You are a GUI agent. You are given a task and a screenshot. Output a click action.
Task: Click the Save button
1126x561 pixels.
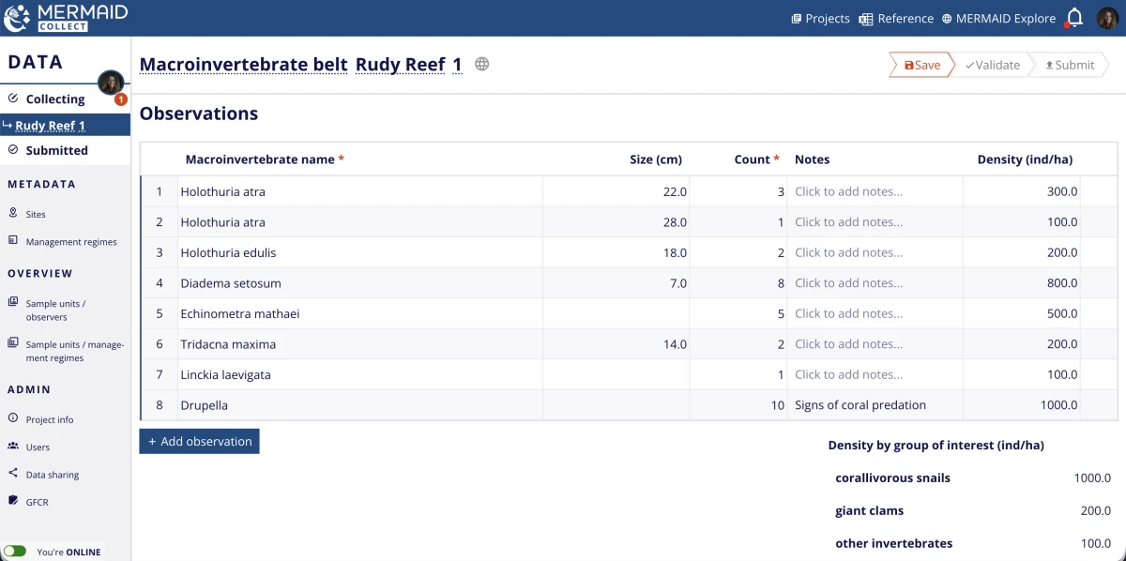(x=921, y=65)
